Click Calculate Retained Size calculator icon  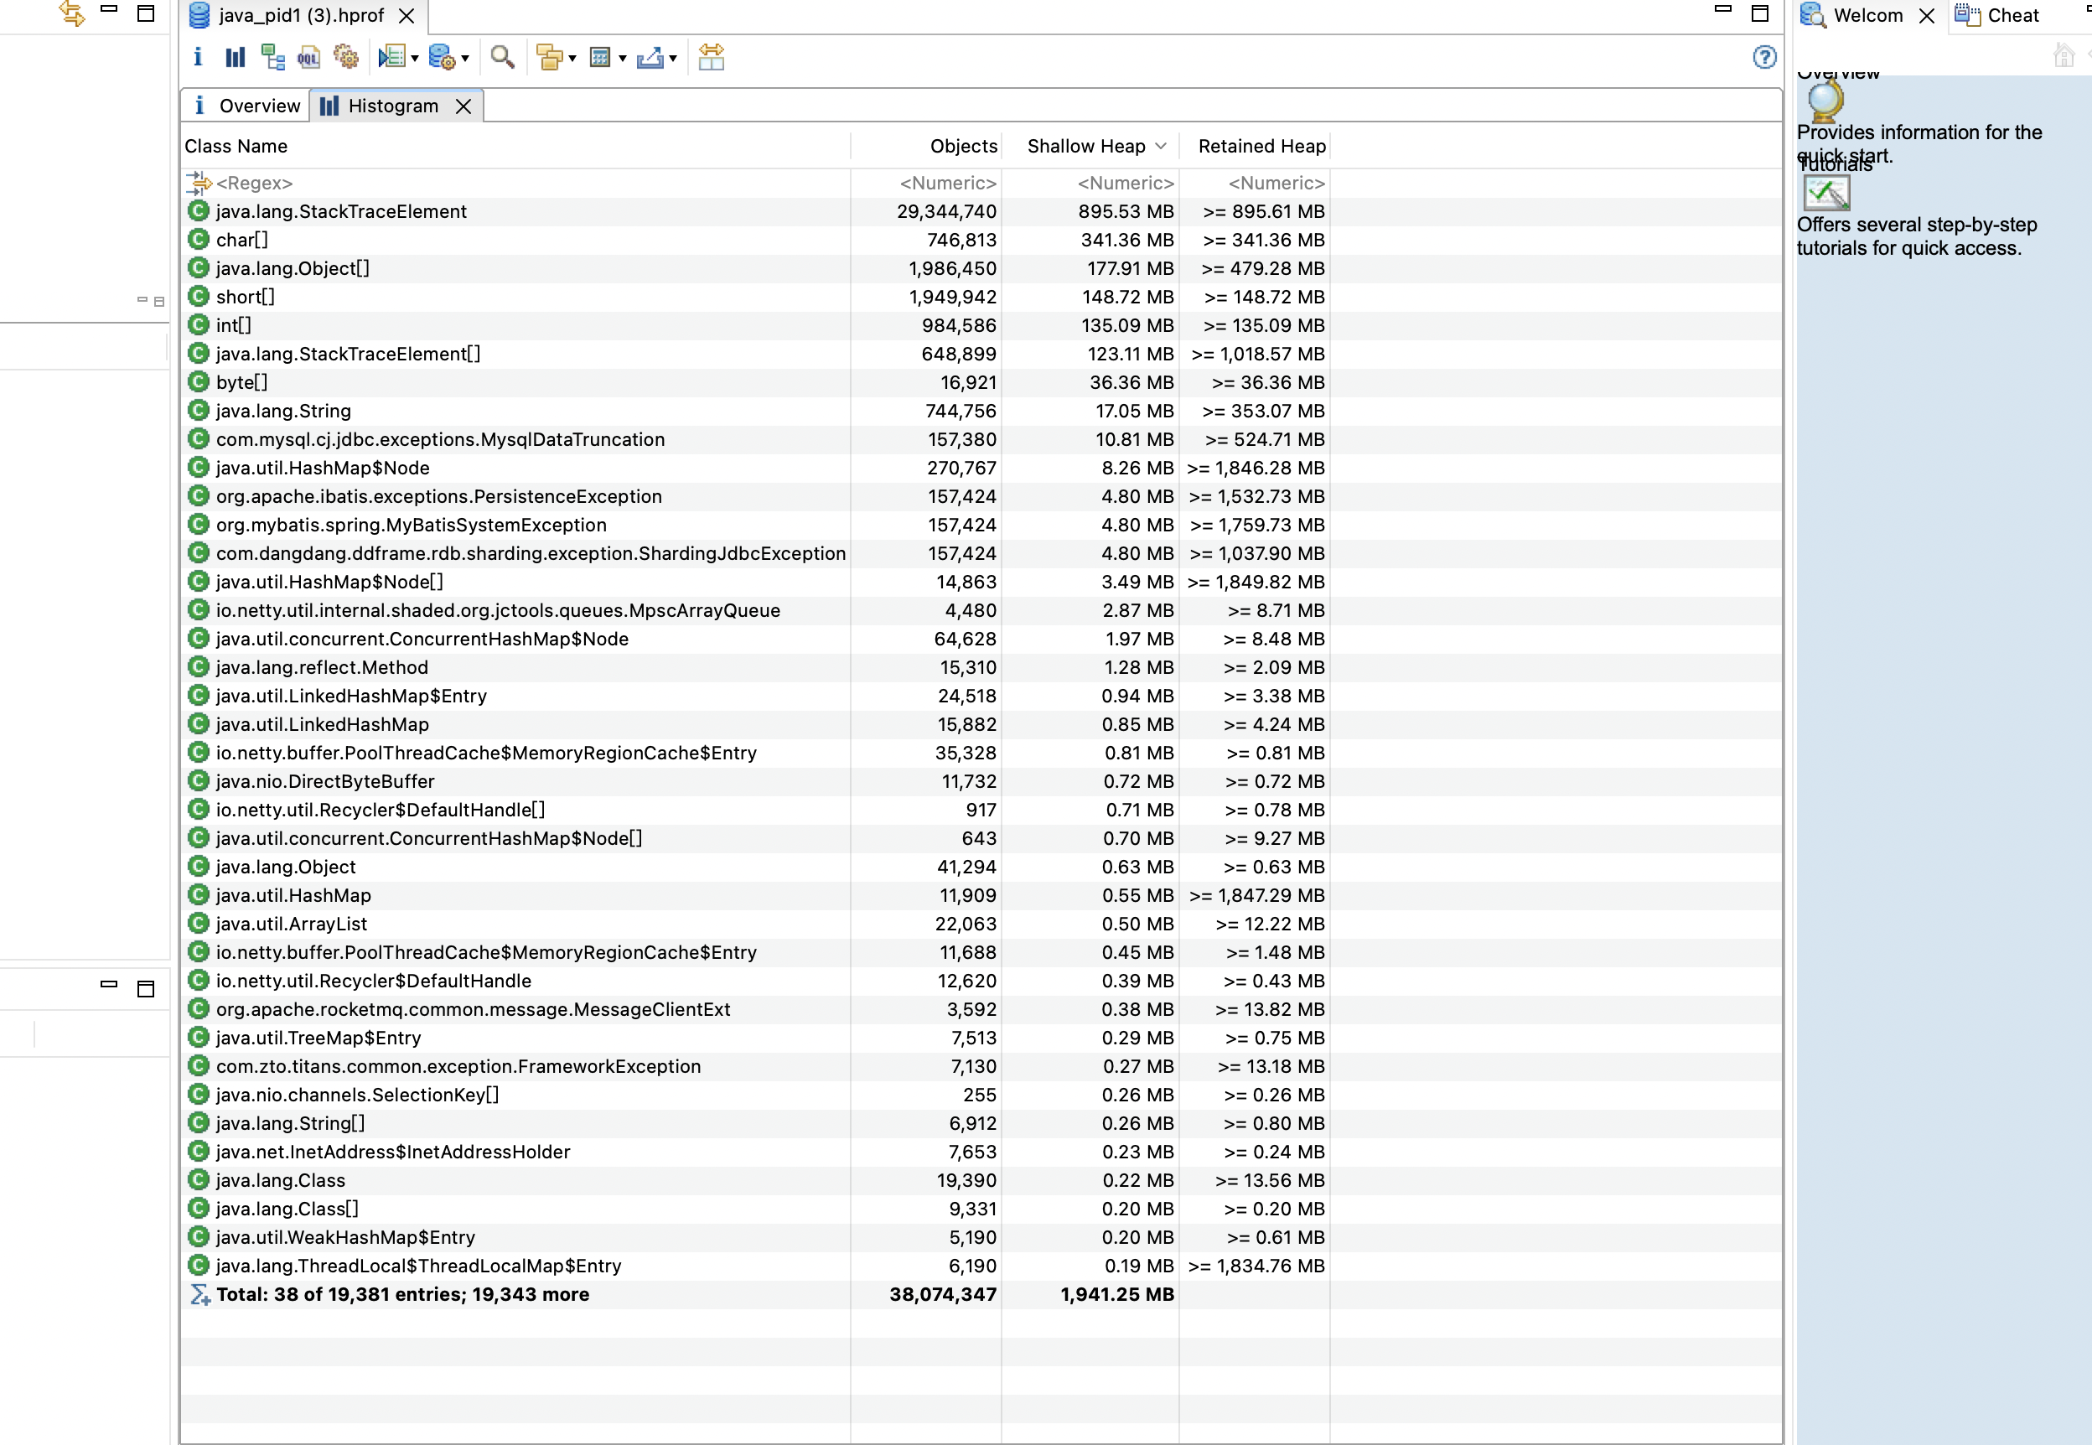click(600, 57)
